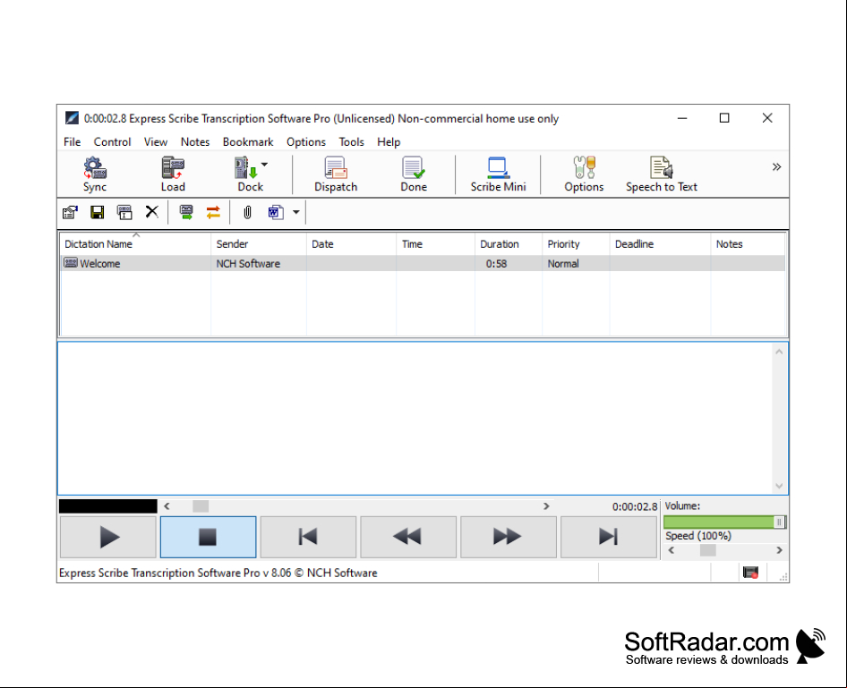Decrease speed with the left arrow
The width and height of the screenshot is (847, 688).
tap(672, 550)
